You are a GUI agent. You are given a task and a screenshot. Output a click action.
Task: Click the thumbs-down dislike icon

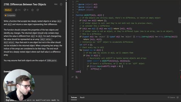click(25, 10)
